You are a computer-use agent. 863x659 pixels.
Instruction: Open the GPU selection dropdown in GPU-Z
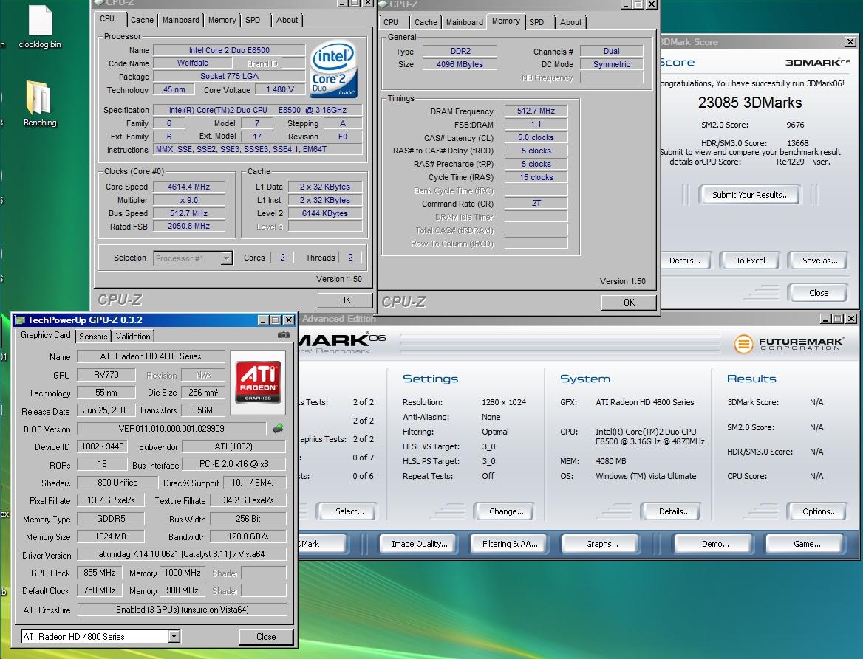pos(174,636)
